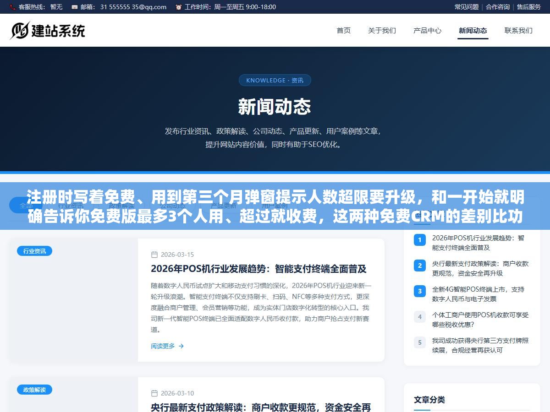Click rank badge number 3 in sidebar

(419, 291)
